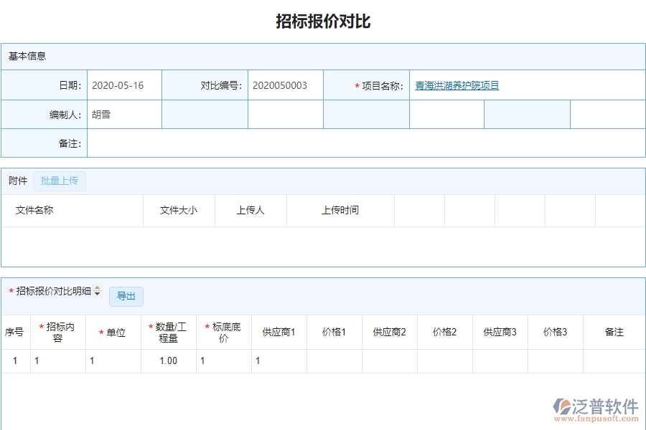Click the 附件 attachments section header
This screenshot has width=646, height=430.
[17, 181]
